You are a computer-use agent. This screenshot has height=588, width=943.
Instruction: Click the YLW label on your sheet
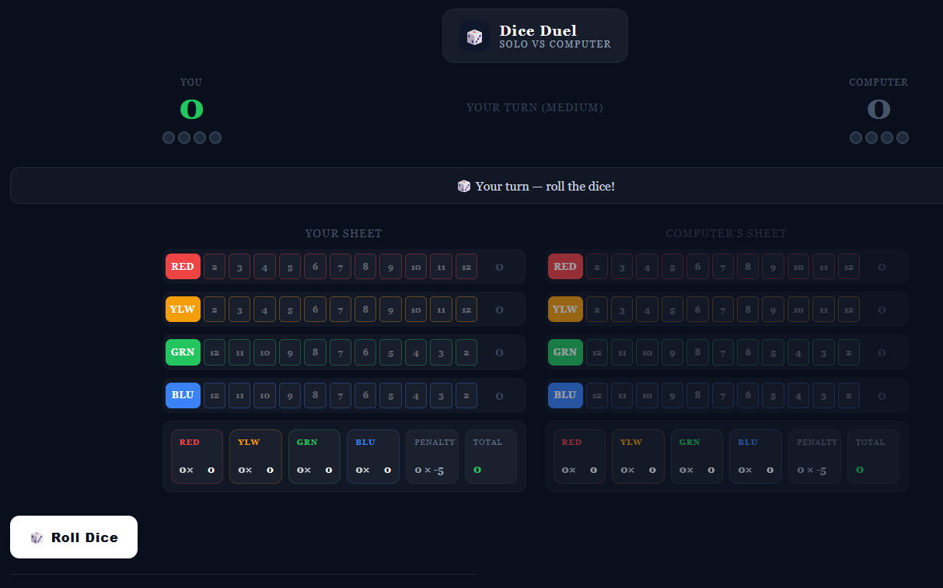(183, 310)
